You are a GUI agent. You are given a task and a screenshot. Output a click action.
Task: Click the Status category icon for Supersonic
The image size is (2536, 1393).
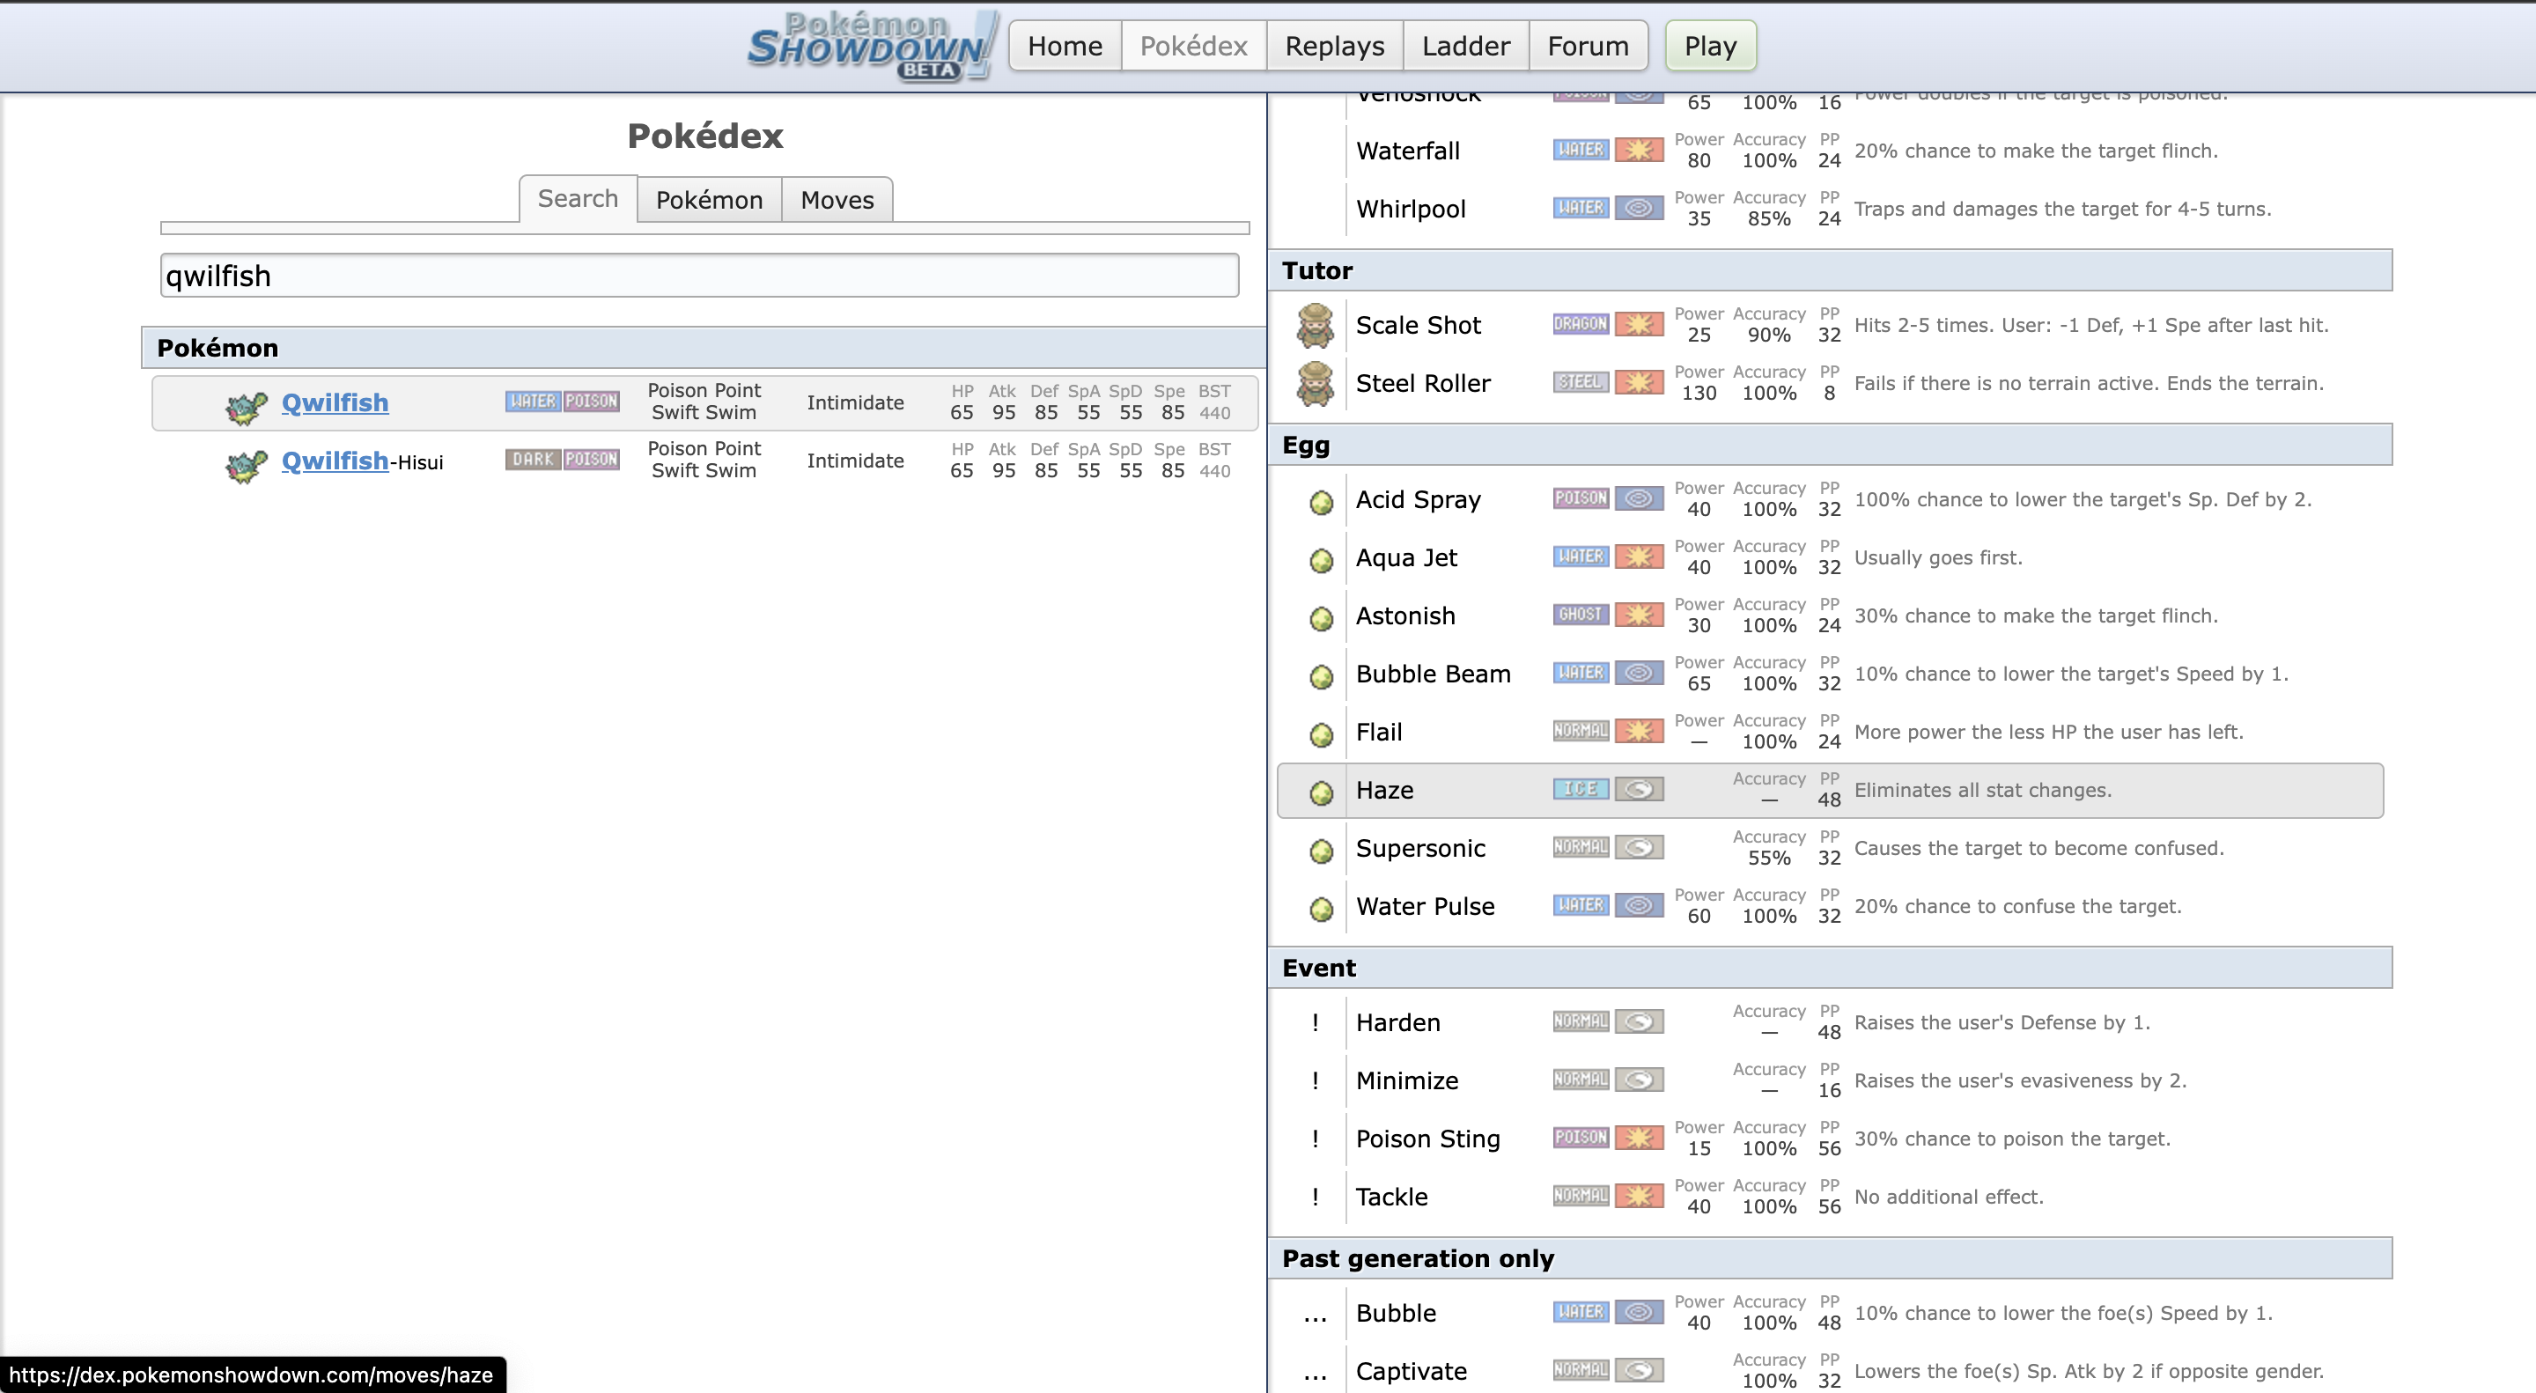pos(1639,846)
